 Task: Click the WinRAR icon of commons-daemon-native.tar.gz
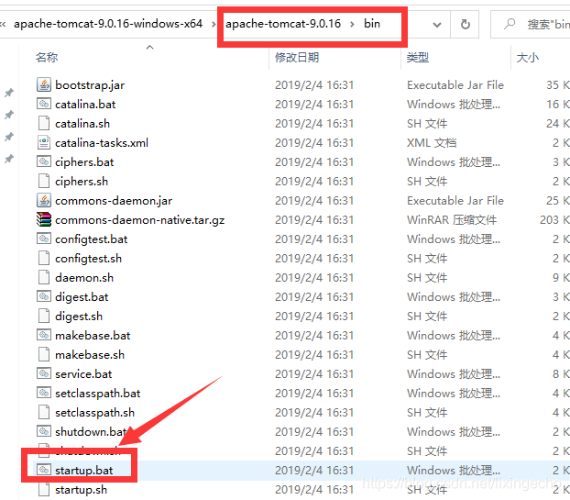(44, 220)
